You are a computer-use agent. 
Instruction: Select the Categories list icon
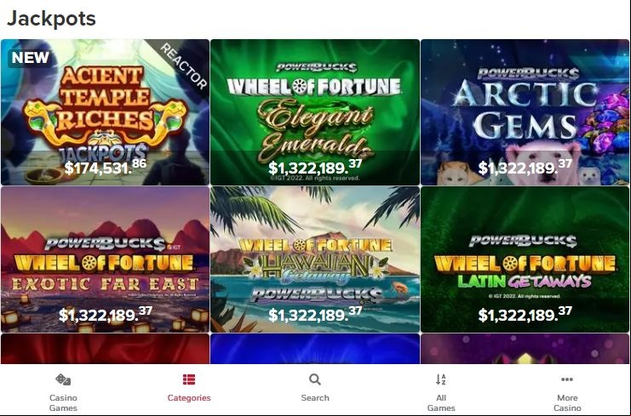(189, 379)
